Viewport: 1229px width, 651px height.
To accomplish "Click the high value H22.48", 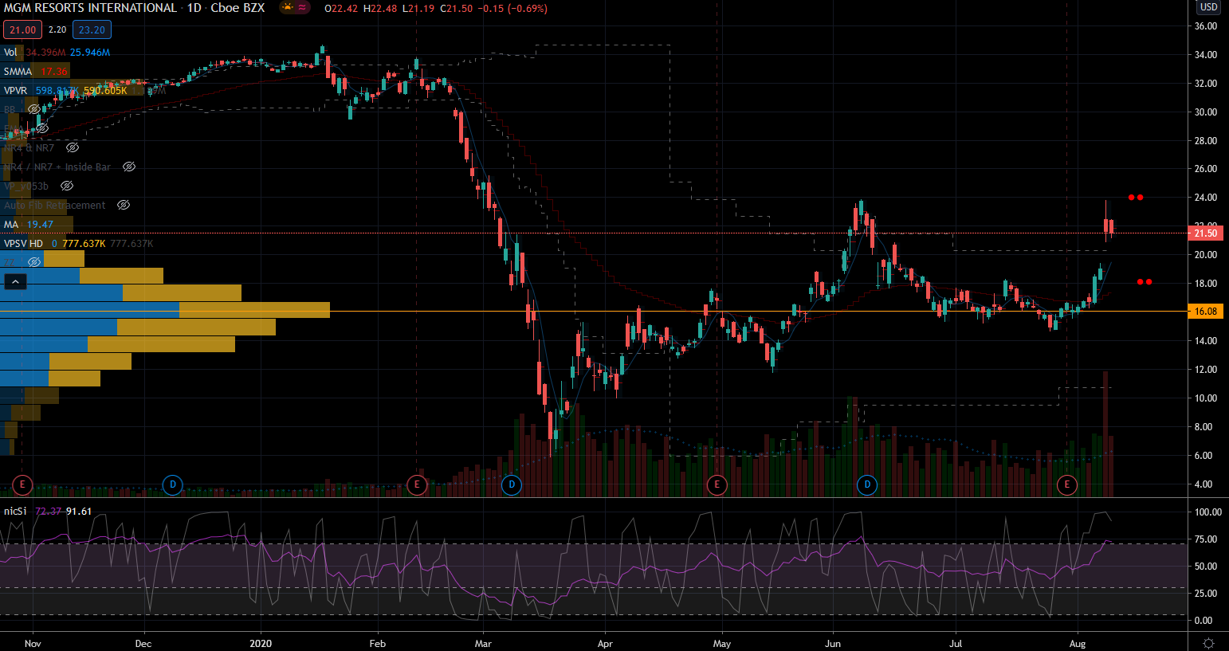I will point(379,8).
